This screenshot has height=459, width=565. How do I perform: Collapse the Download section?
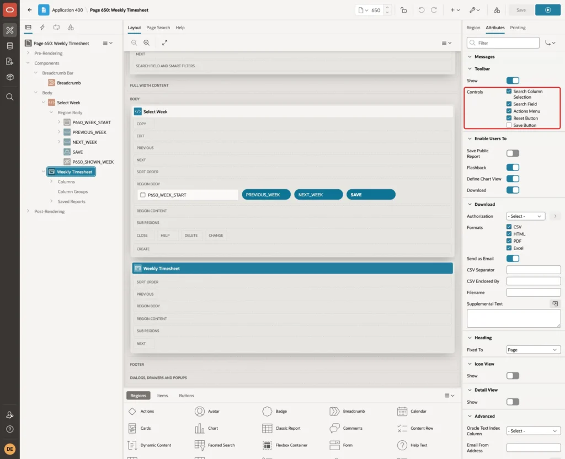pyautogui.click(x=470, y=204)
